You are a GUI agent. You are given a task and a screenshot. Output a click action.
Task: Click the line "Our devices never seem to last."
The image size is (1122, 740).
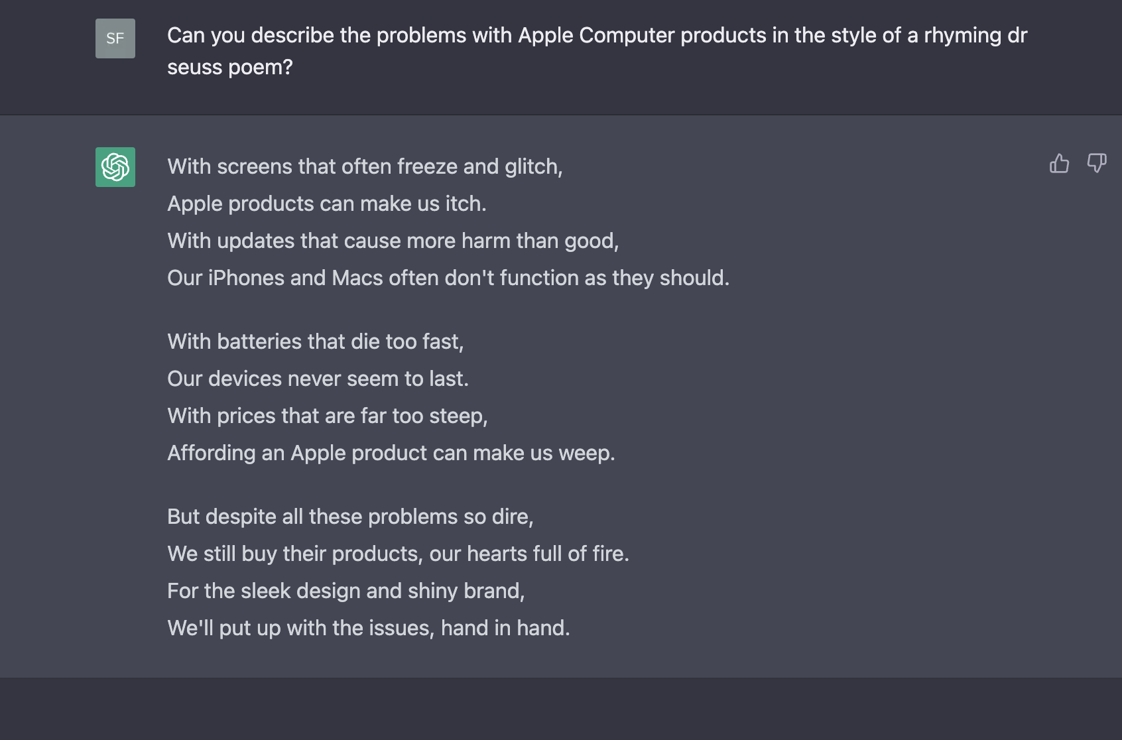pyautogui.click(x=318, y=379)
